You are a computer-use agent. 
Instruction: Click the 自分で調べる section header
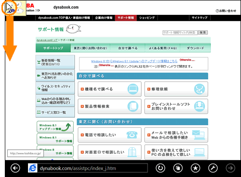pyautogui.click(x=142, y=76)
